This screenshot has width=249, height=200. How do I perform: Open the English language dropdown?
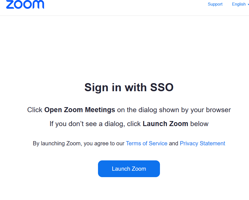click(x=239, y=4)
